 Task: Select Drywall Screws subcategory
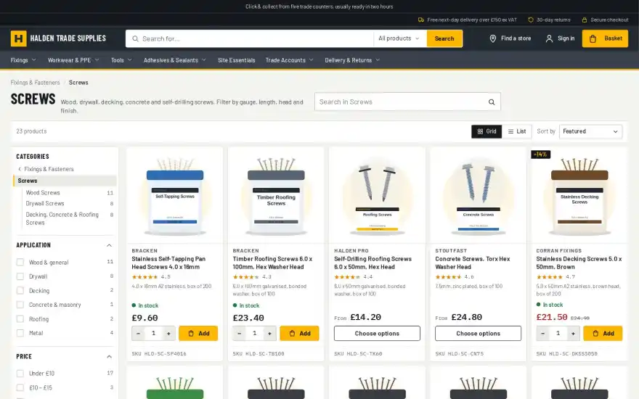[45, 204]
